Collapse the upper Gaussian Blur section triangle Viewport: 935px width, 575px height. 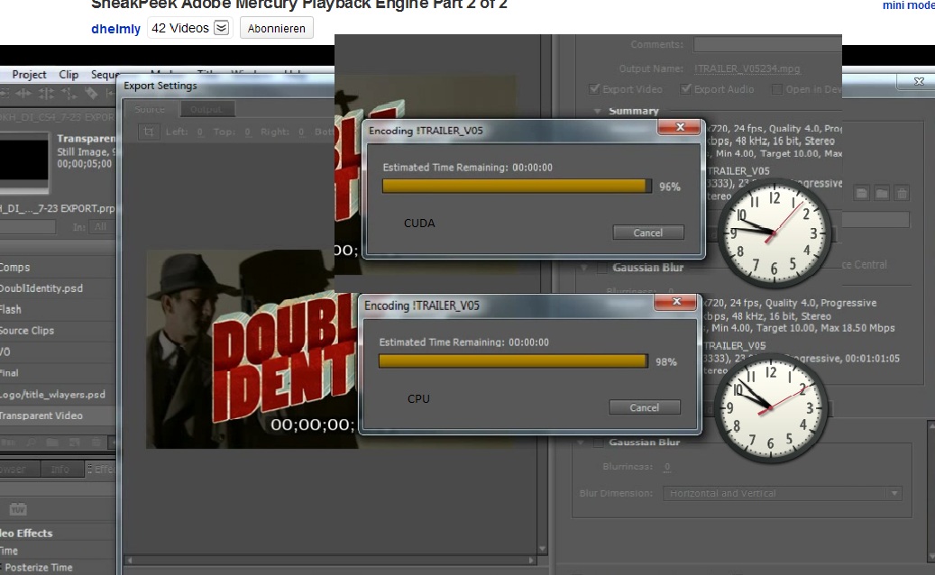point(584,268)
